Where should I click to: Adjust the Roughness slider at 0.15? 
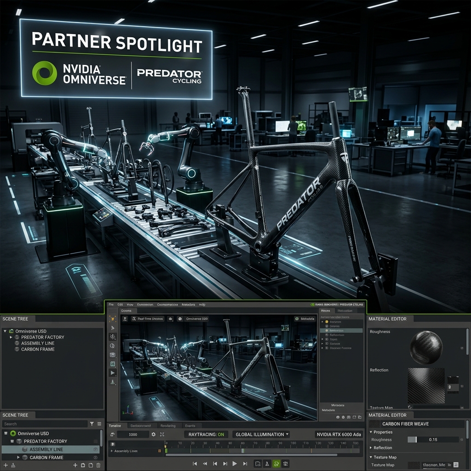tap(433, 440)
